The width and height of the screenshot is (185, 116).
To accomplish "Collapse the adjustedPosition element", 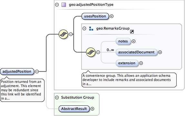I will (x=37, y=71).
